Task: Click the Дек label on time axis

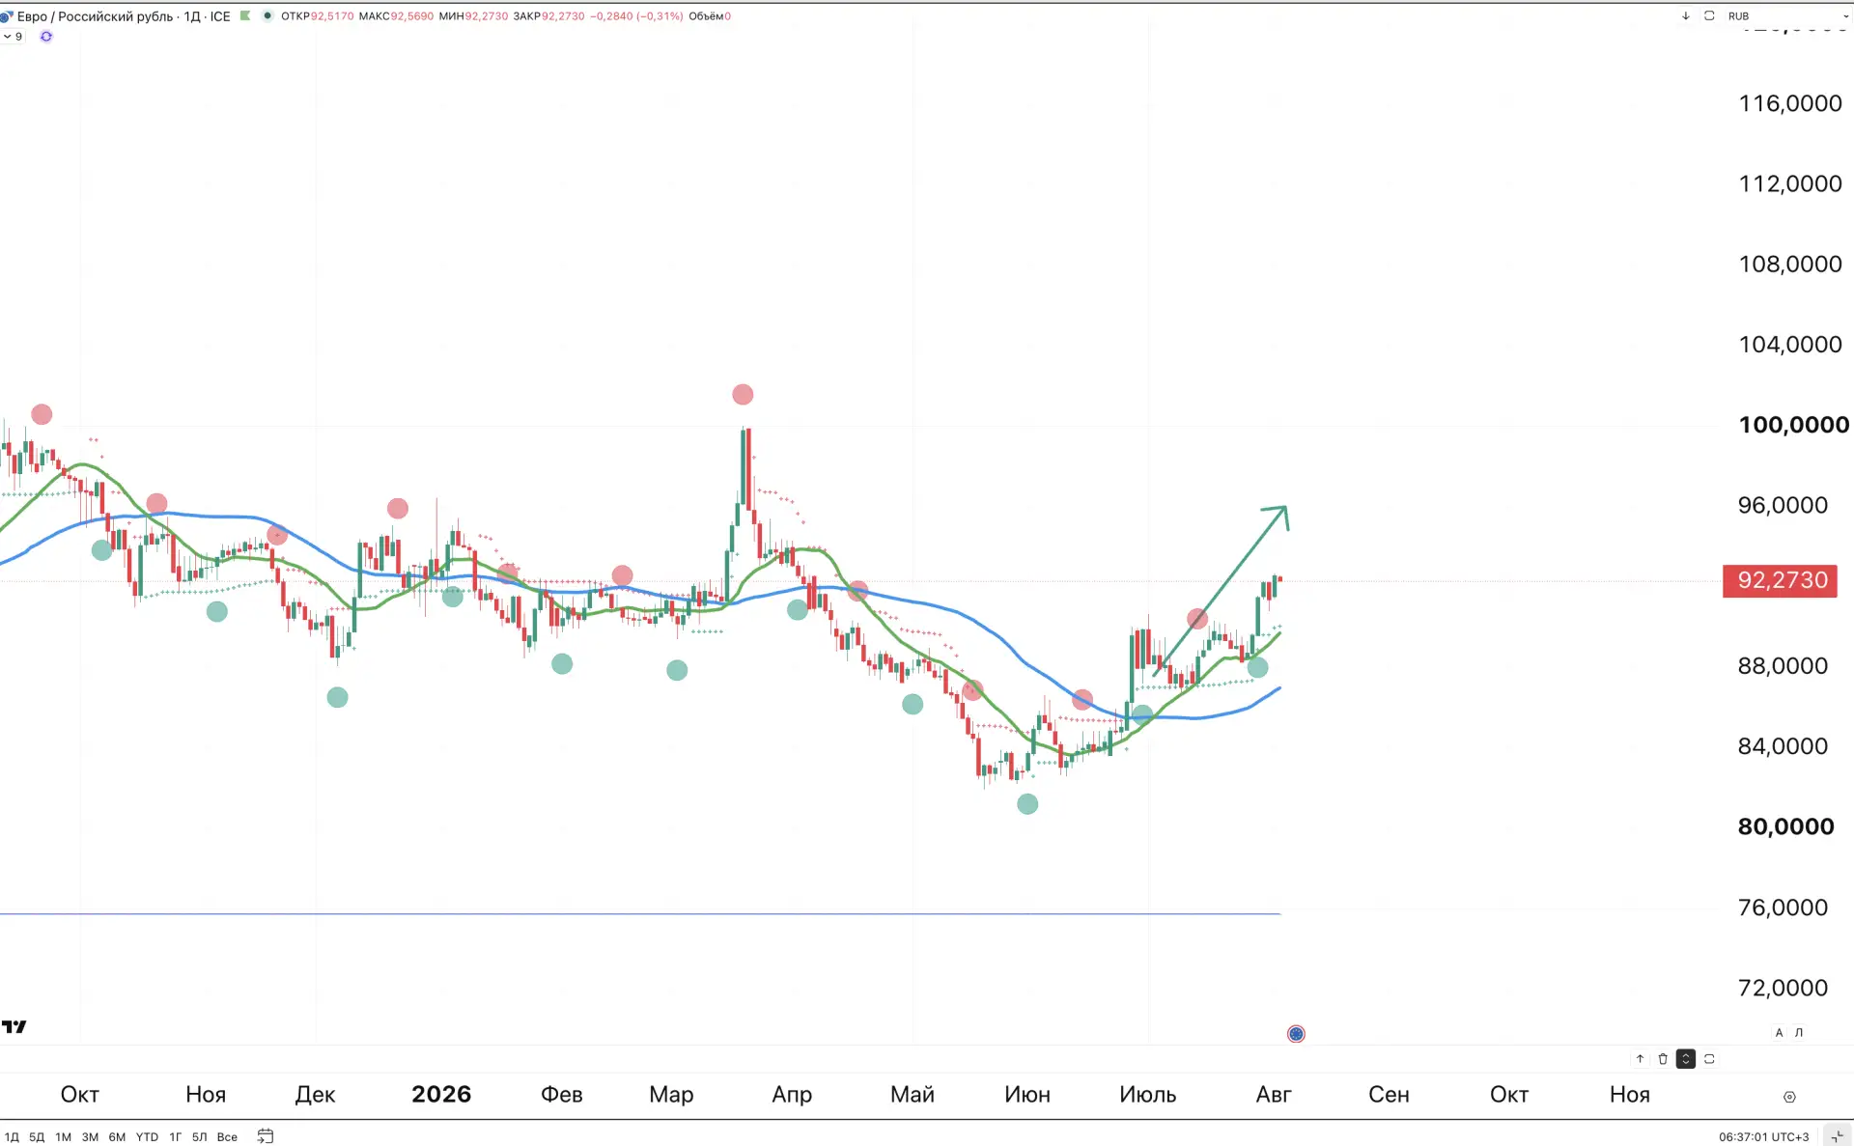Action: point(315,1095)
